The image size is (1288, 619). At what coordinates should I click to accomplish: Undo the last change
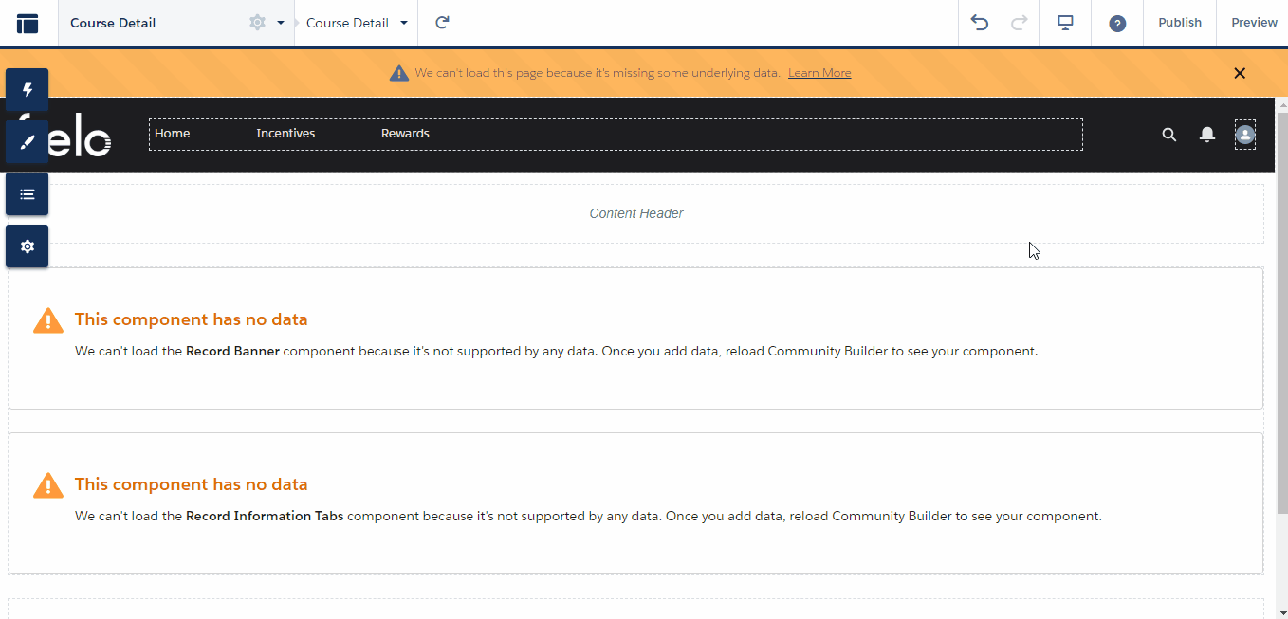point(980,23)
